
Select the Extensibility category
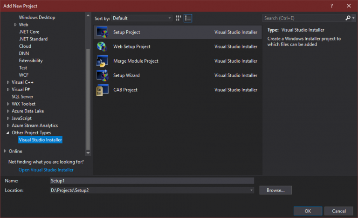point(31,60)
